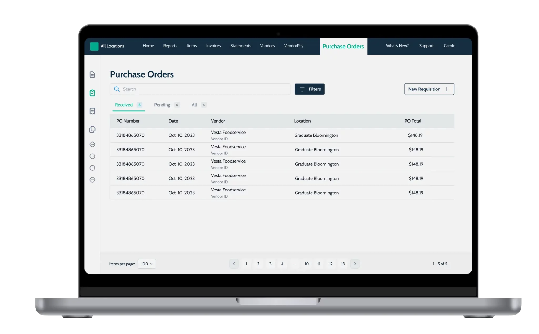Click the search magnifier icon
Screen dimensions: 539x334
[x=117, y=89]
